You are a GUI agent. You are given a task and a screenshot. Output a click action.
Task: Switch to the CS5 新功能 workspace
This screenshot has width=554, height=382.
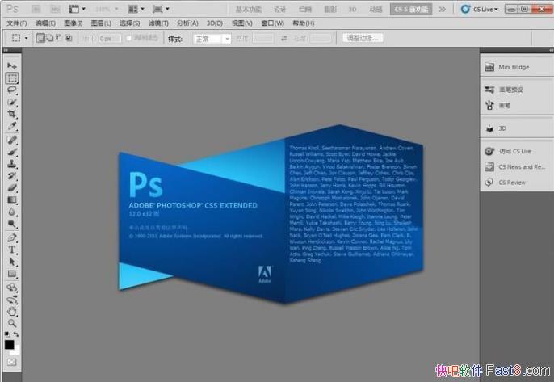pos(411,9)
